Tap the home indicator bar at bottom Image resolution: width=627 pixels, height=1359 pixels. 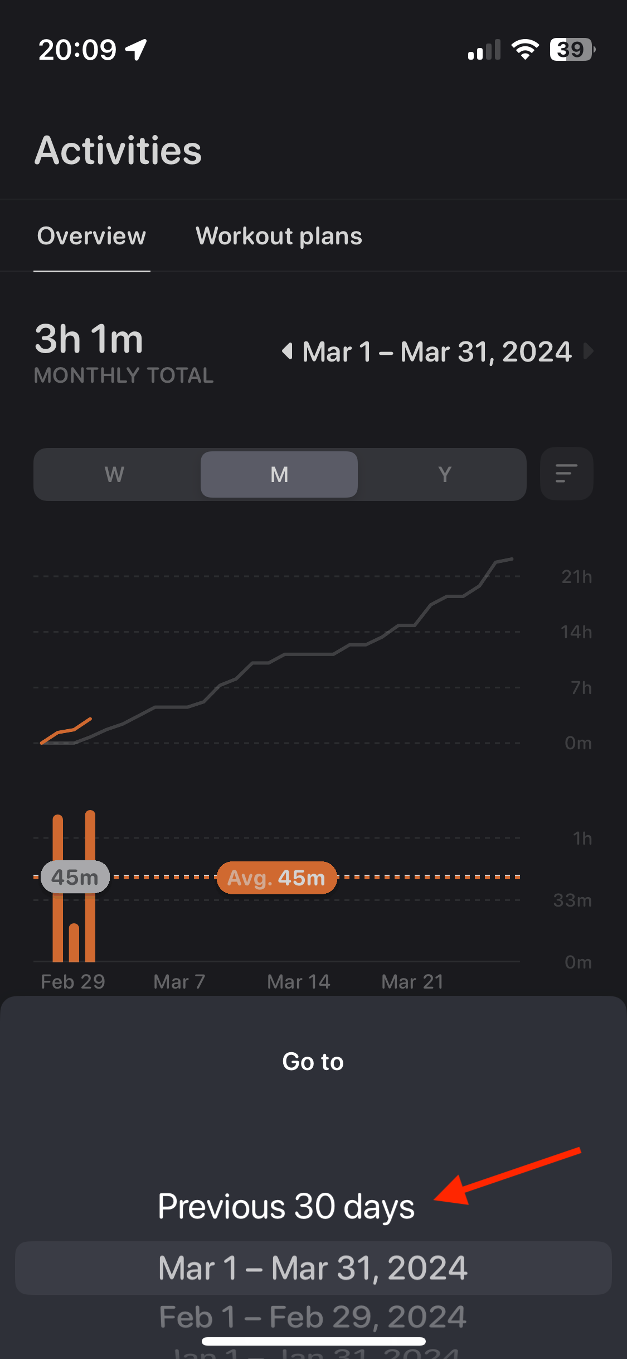tap(314, 1341)
